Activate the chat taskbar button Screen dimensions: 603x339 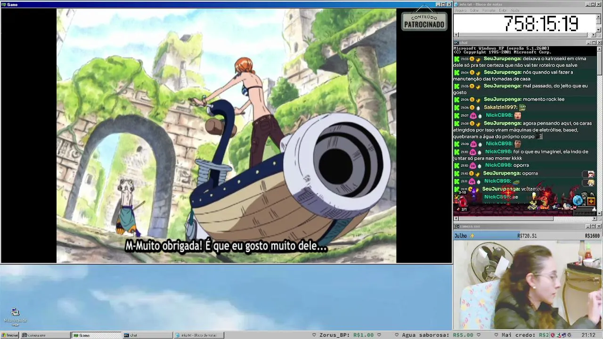(x=147, y=335)
